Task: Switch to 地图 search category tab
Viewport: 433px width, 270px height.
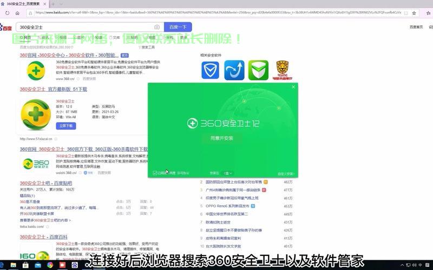Action: [x=150, y=37]
